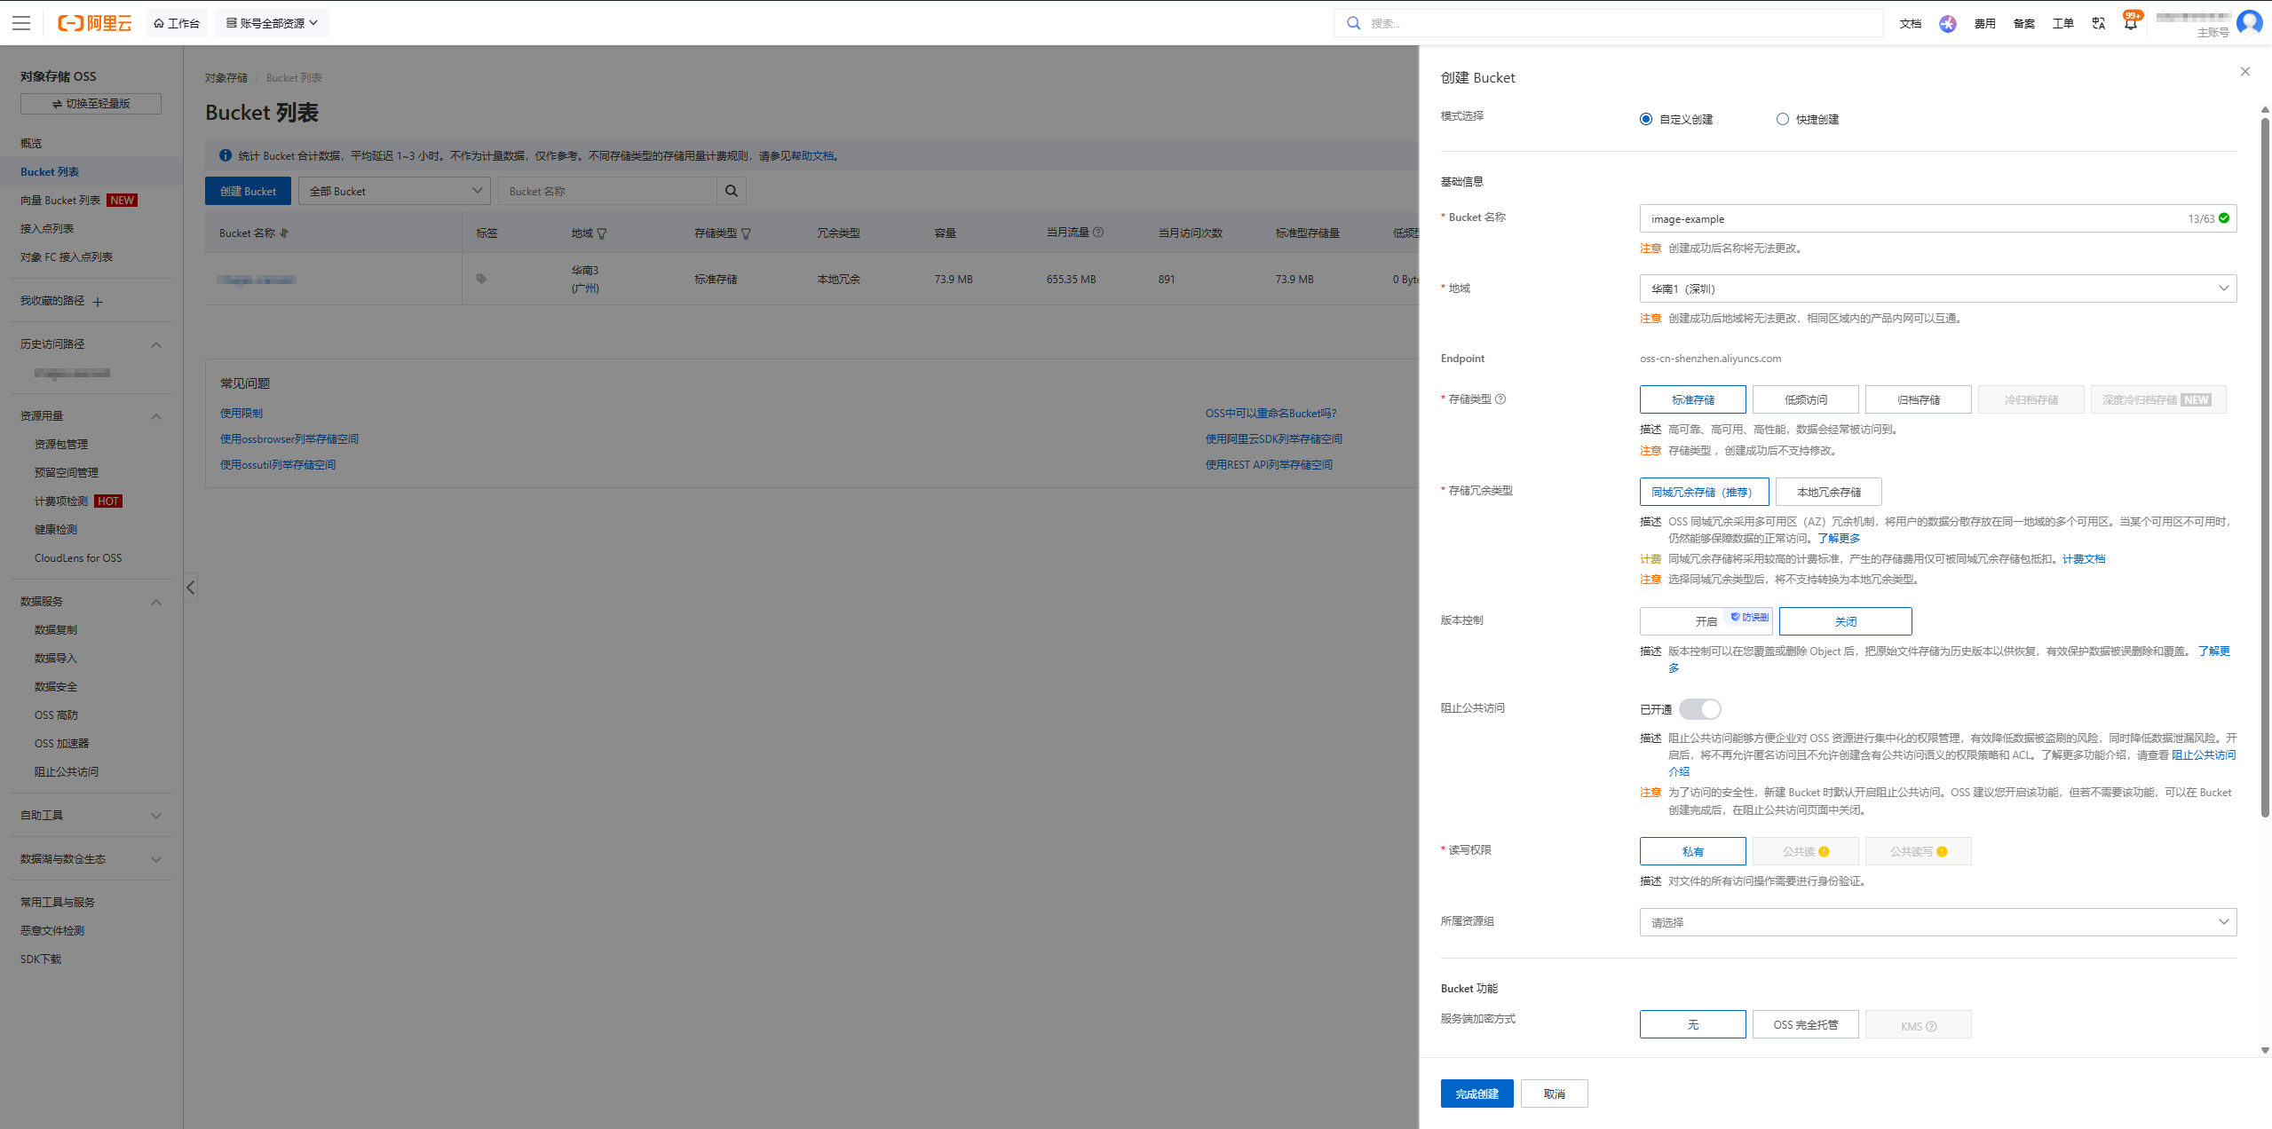The width and height of the screenshot is (2272, 1129).
Task: Open the 全部 Bucket filter dropdown
Action: coord(394,190)
